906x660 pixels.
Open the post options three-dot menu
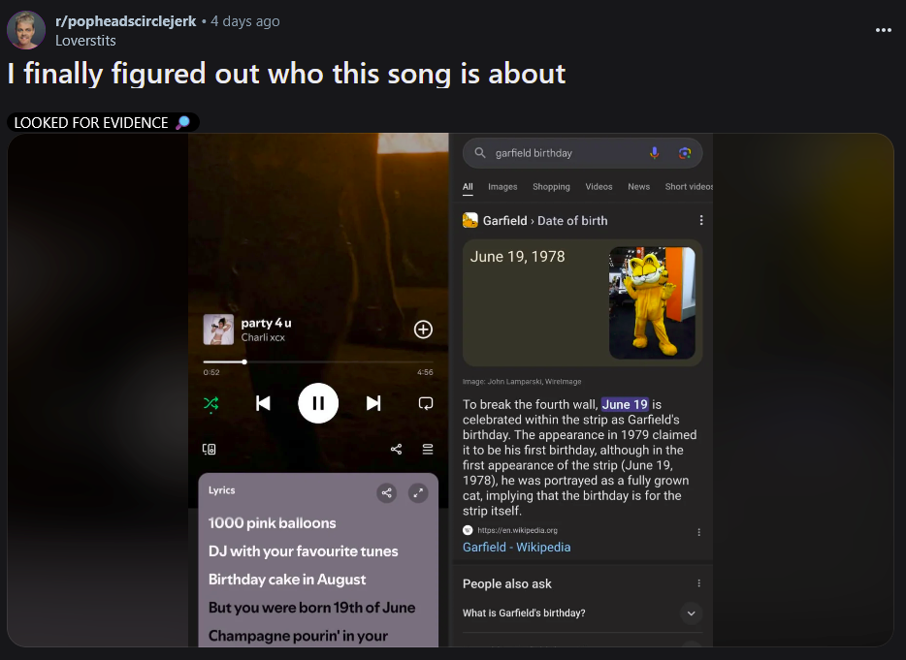[883, 30]
